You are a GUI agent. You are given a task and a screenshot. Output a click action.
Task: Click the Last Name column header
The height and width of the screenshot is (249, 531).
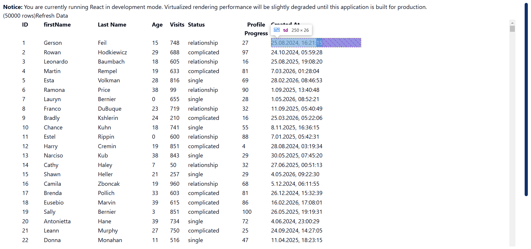(112, 25)
